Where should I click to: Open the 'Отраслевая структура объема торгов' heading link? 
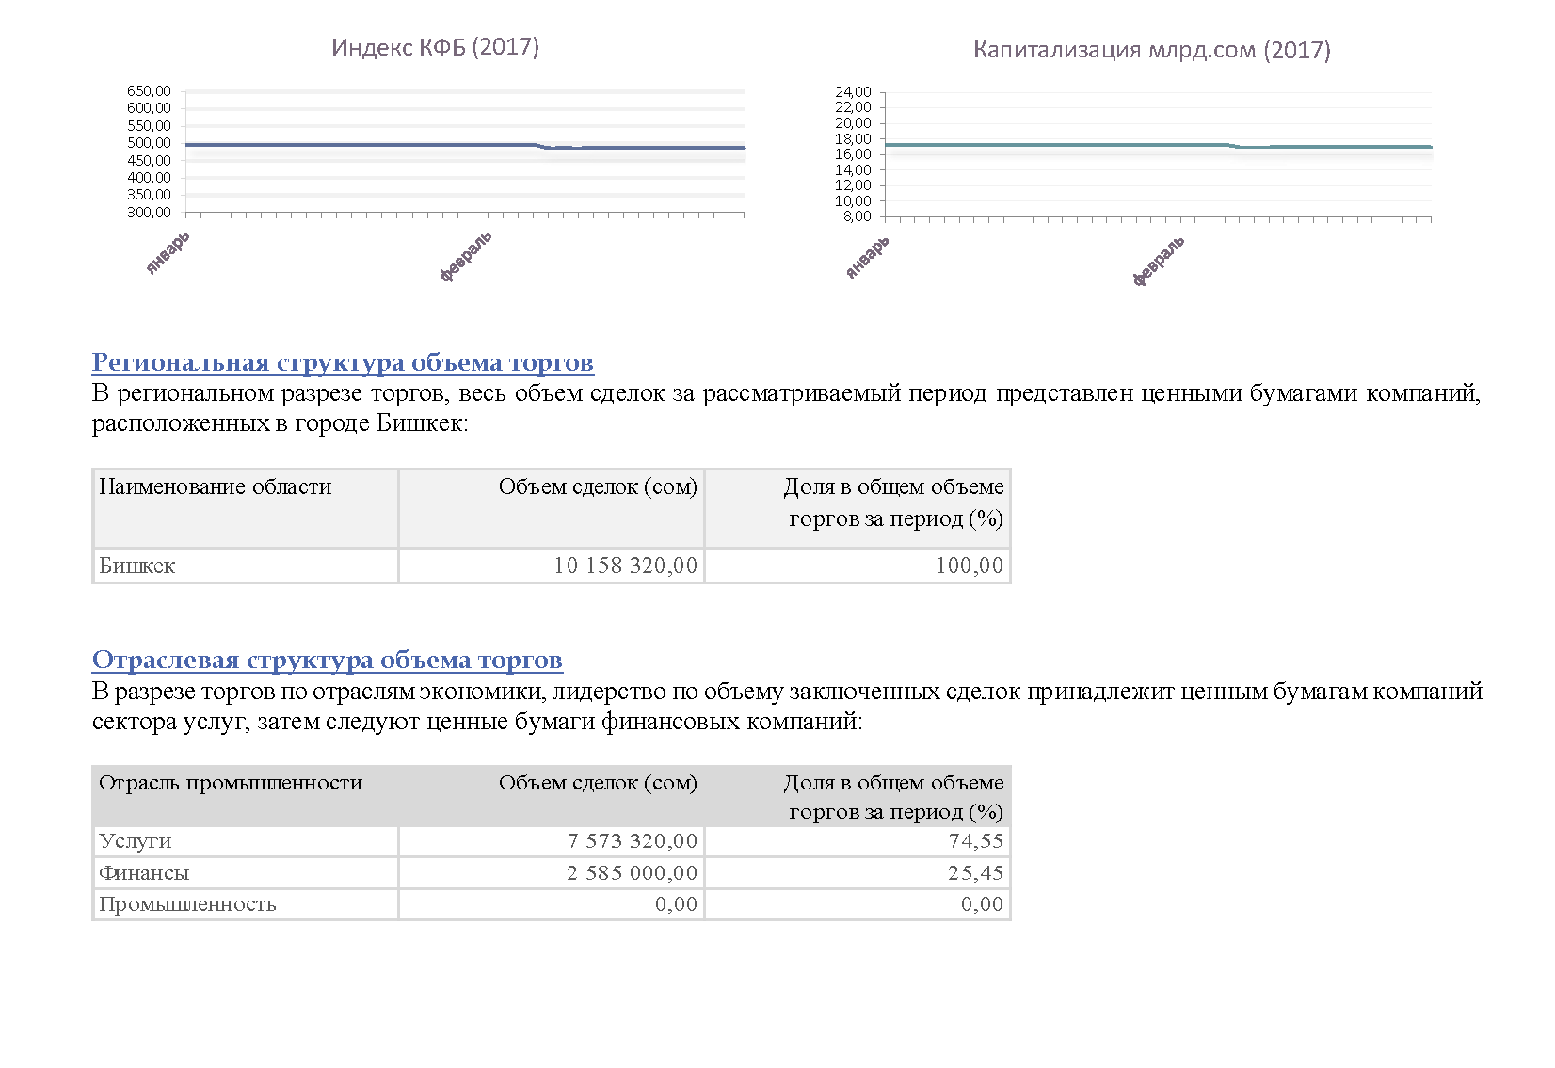click(328, 660)
